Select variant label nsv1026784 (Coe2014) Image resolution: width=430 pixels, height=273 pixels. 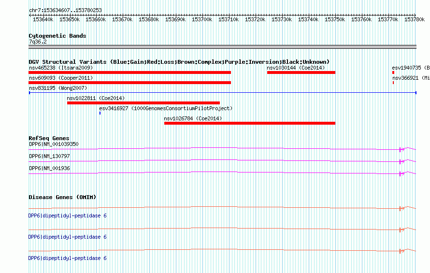[x=193, y=118]
